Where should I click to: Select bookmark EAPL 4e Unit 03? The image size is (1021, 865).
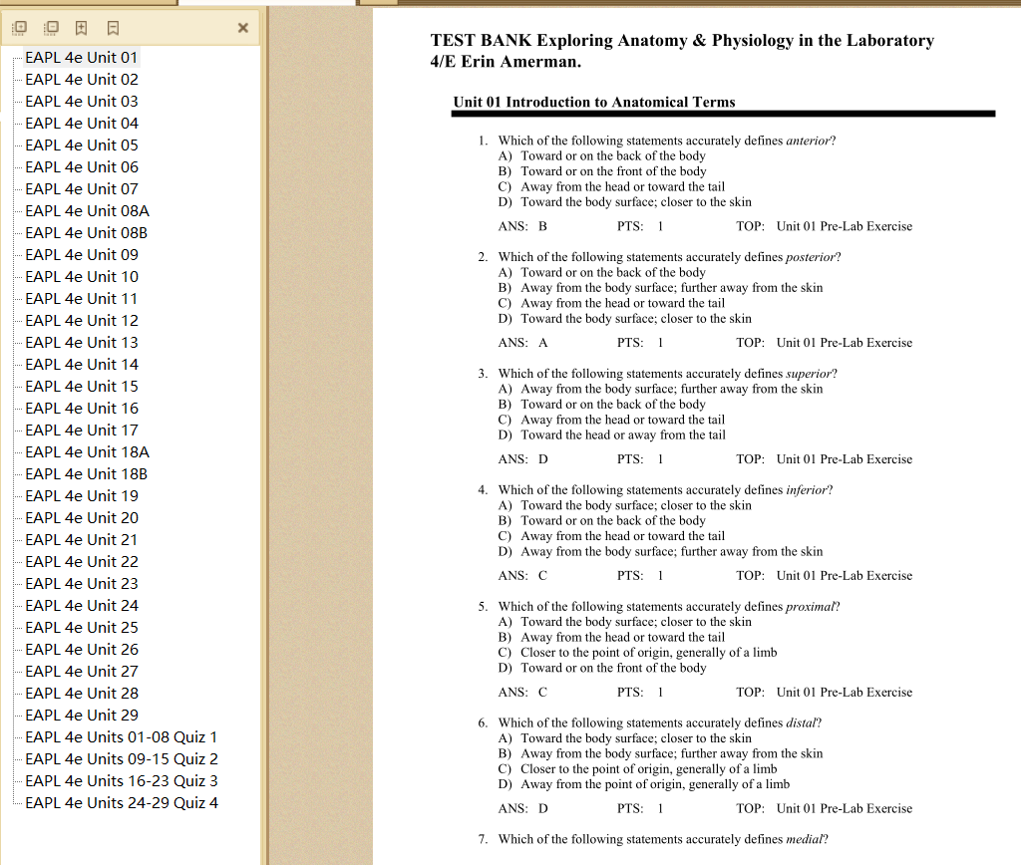[x=82, y=102]
